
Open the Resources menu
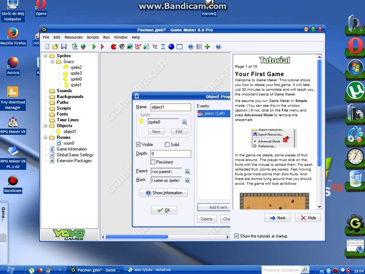pos(73,37)
